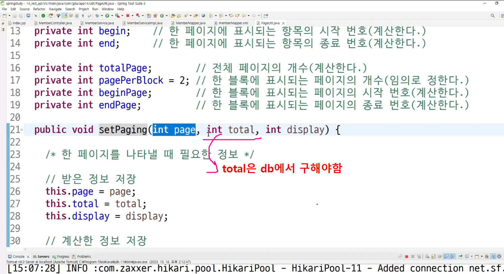Viewport: 504px width, 274px height.
Task: Click the green Run button icon
Action: pos(107,16)
